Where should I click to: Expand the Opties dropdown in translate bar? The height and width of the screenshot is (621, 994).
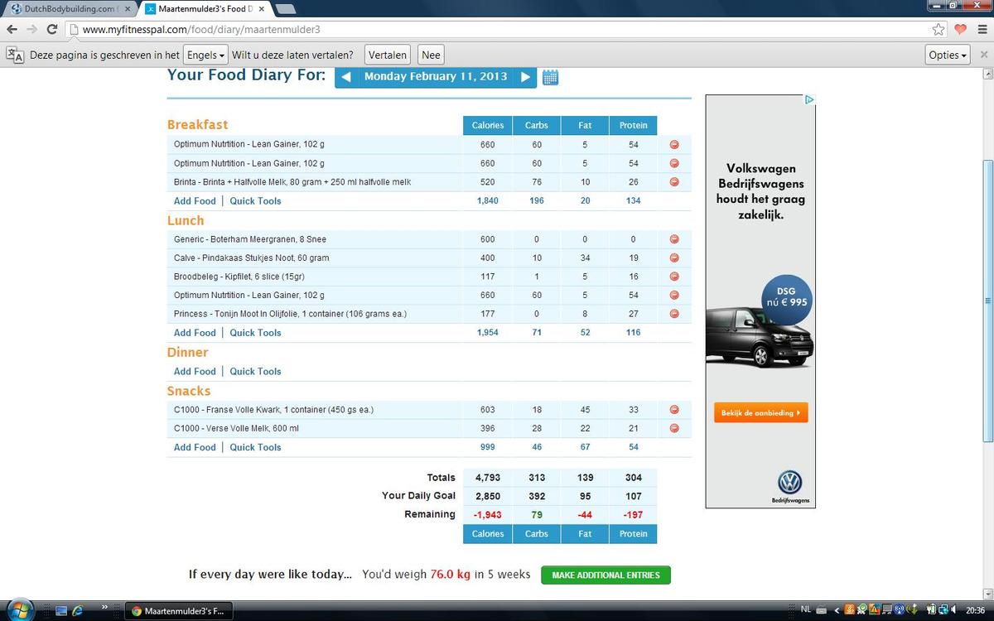[x=948, y=55]
